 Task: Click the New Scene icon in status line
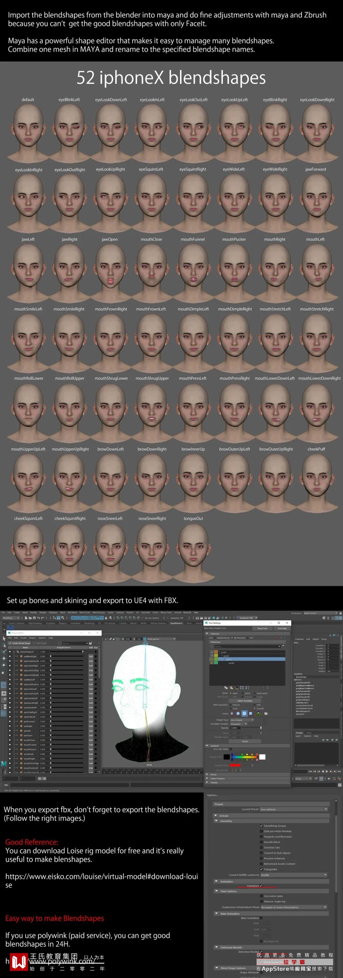pyautogui.click(x=26, y=618)
